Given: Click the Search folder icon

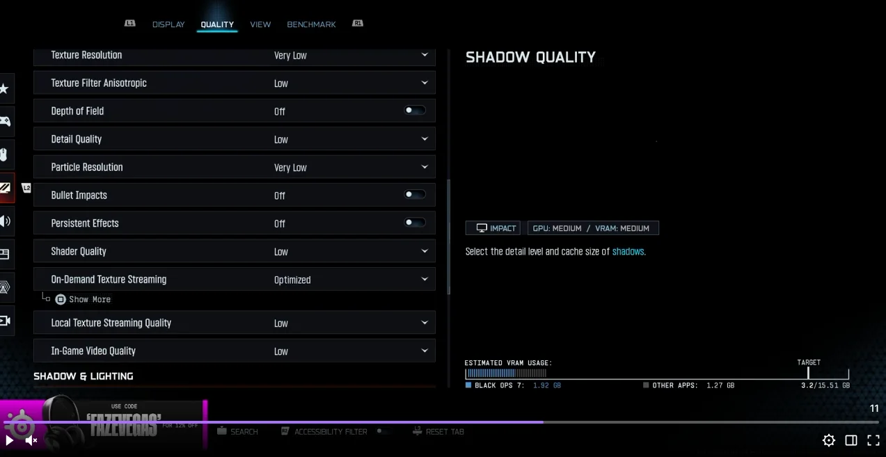Looking at the screenshot, I should 222,431.
